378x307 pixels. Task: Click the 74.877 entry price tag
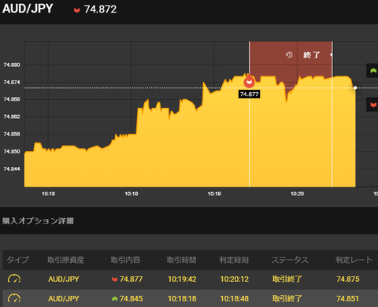coord(249,94)
